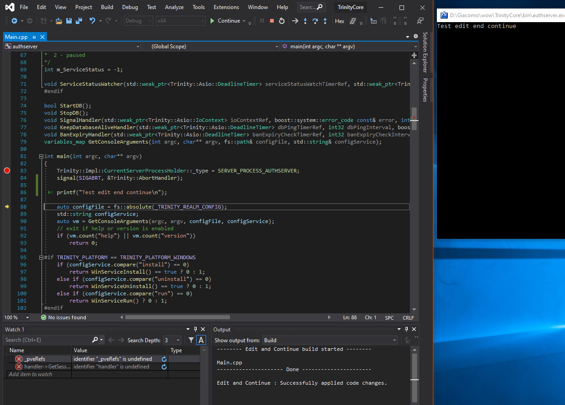
Task: Expand the Debug configuration dropdown
Action: (137, 20)
